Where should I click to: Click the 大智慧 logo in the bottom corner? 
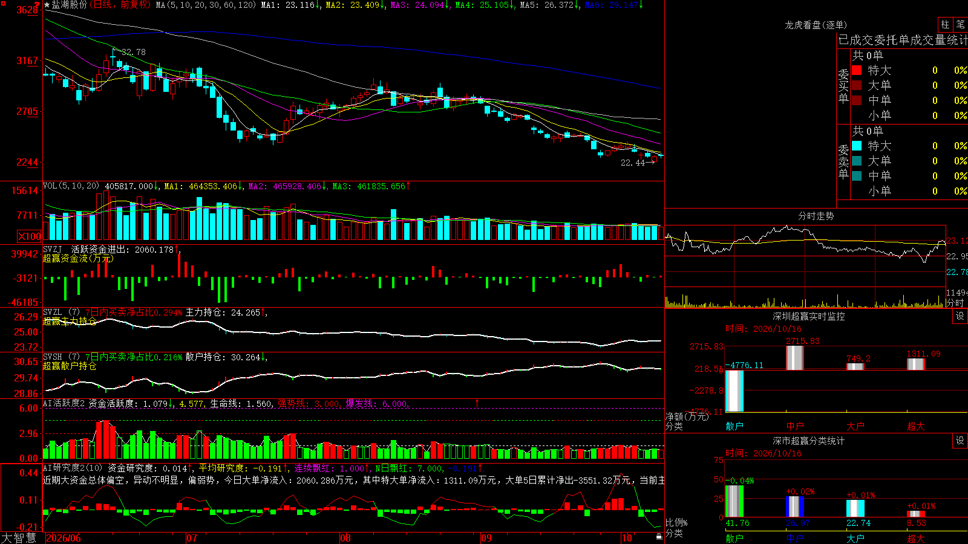(19, 538)
